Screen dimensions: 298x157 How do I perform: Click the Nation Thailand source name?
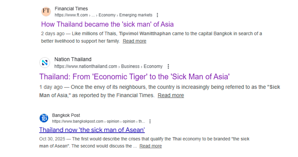pyautogui.click(x=73, y=59)
